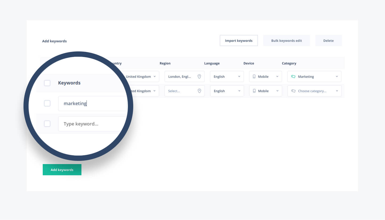
Task: Click the Import keywords button
Action: pos(239,41)
